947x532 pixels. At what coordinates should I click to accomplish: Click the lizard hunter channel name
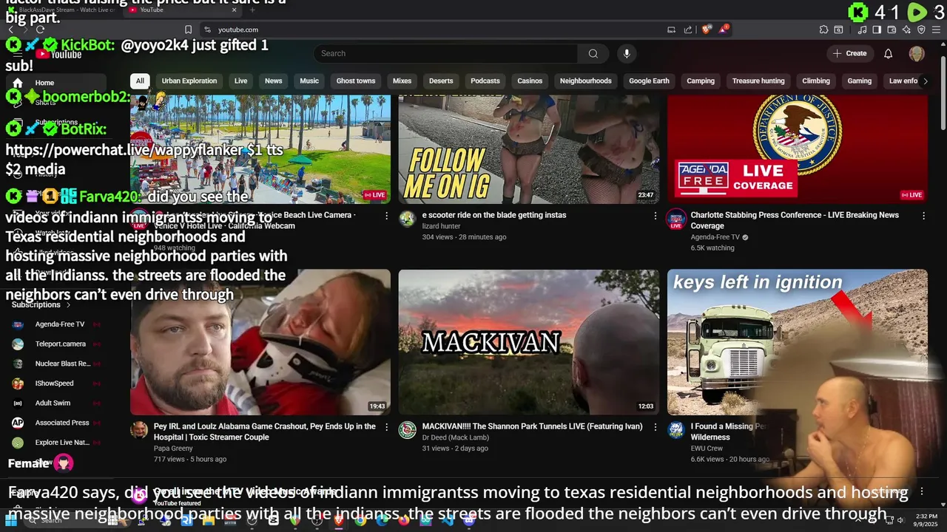441,226
